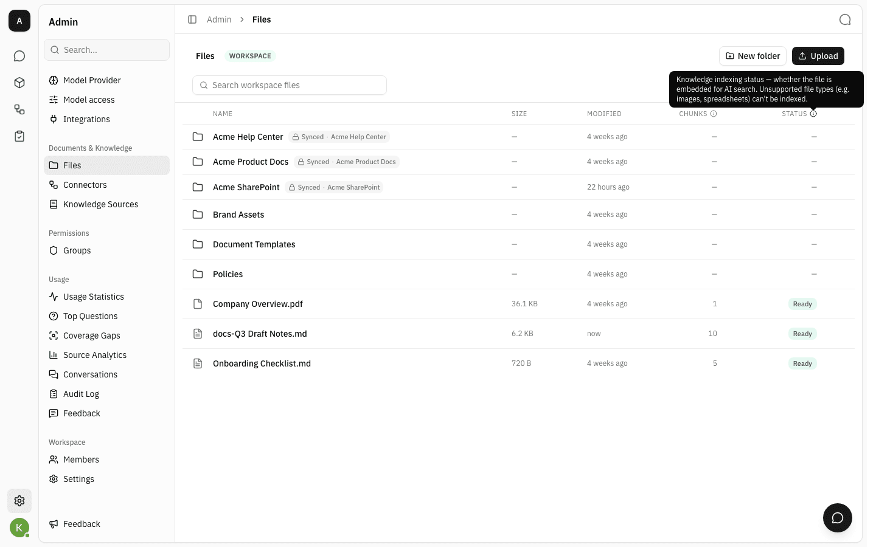Click the Modified column header
Image resolution: width=876 pixels, height=547 pixels.
pos(604,114)
